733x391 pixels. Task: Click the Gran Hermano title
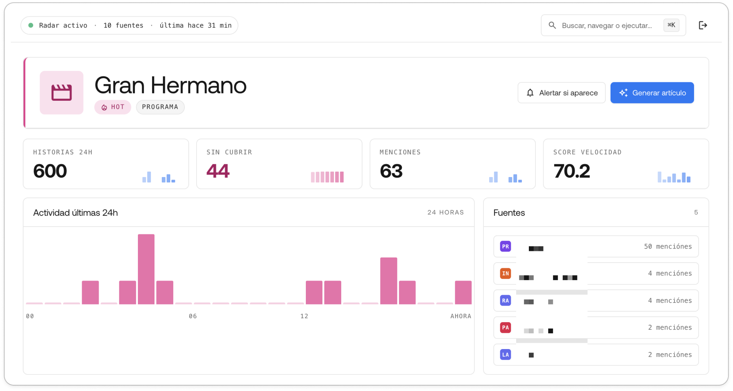click(x=171, y=85)
